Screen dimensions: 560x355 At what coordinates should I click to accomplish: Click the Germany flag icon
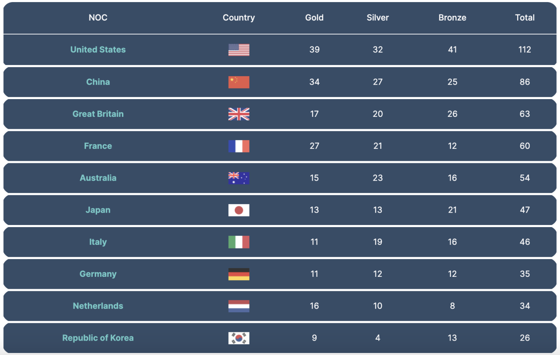point(239,274)
